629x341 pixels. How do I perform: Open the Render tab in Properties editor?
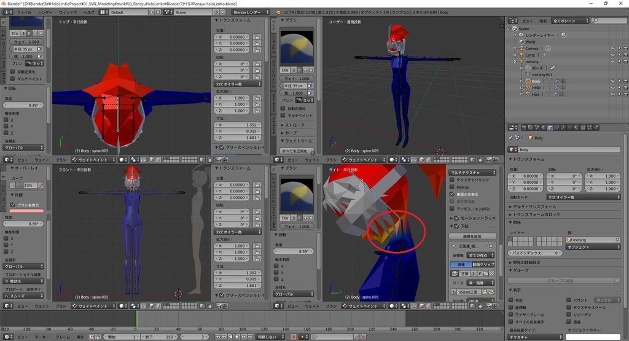tap(524, 128)
